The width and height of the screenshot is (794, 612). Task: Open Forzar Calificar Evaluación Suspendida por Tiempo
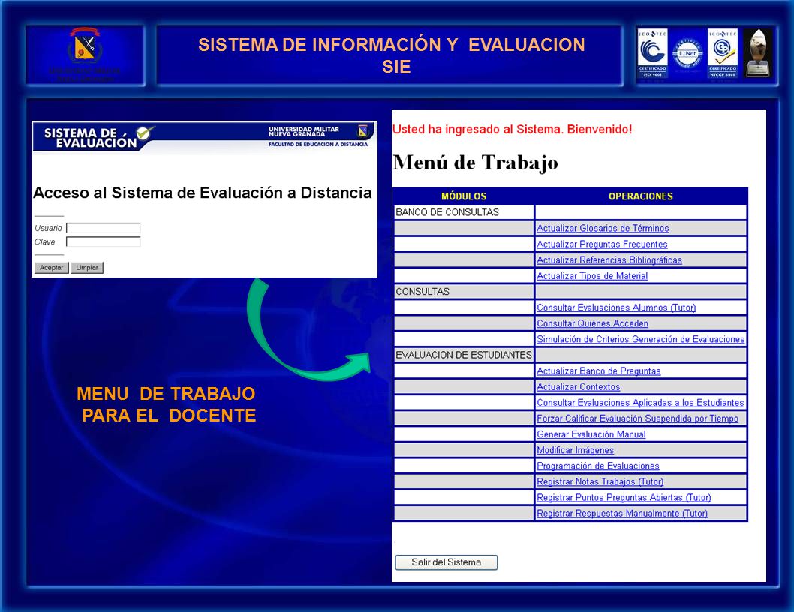[x=638, y=418]
